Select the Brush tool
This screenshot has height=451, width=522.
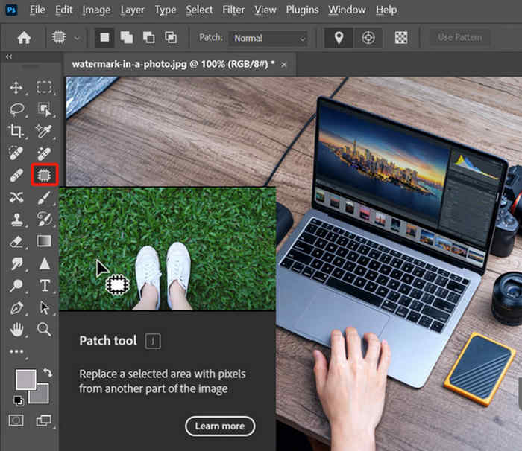(x=44, y=197)
